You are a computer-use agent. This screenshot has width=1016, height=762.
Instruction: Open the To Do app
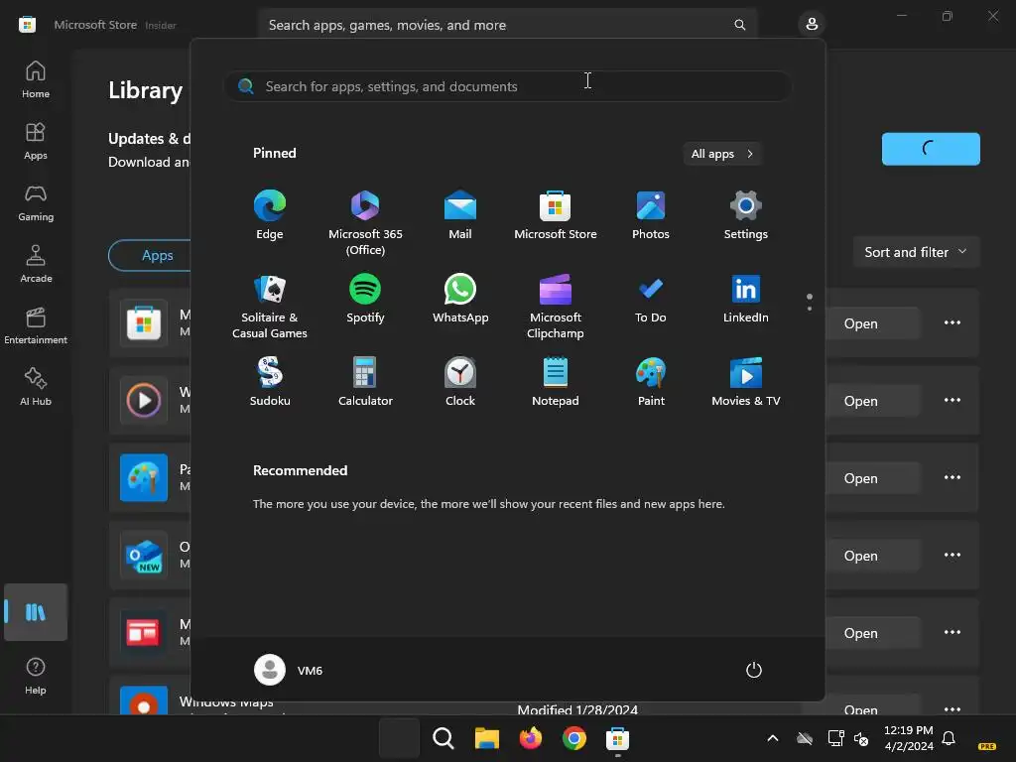(x=651, y=299)
